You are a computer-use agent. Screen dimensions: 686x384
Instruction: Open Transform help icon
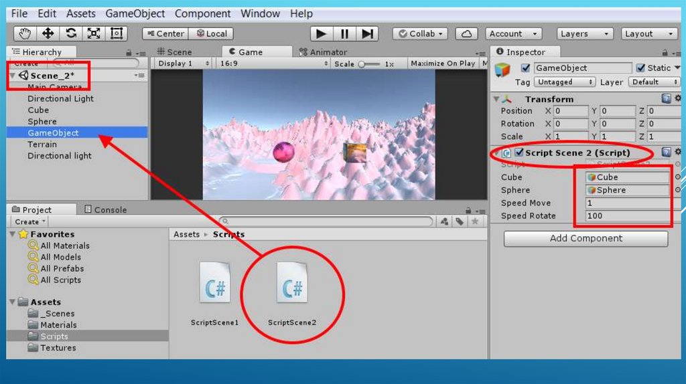click(x=666, y=99)
